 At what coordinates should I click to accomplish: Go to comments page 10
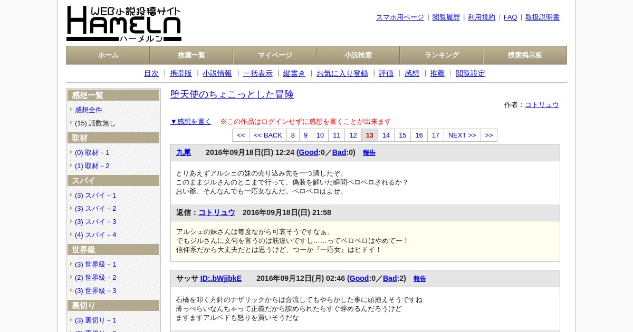point(320,135)
